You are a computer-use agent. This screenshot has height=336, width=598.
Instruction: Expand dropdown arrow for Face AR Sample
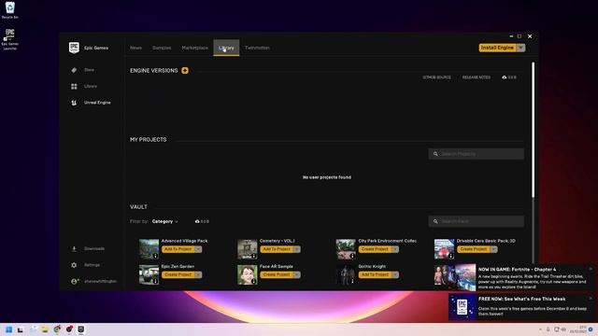pyautogui.click(x=297, y=274)
